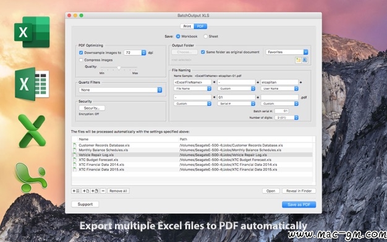Click the <ExcelFileName> text field

point(192,82)
